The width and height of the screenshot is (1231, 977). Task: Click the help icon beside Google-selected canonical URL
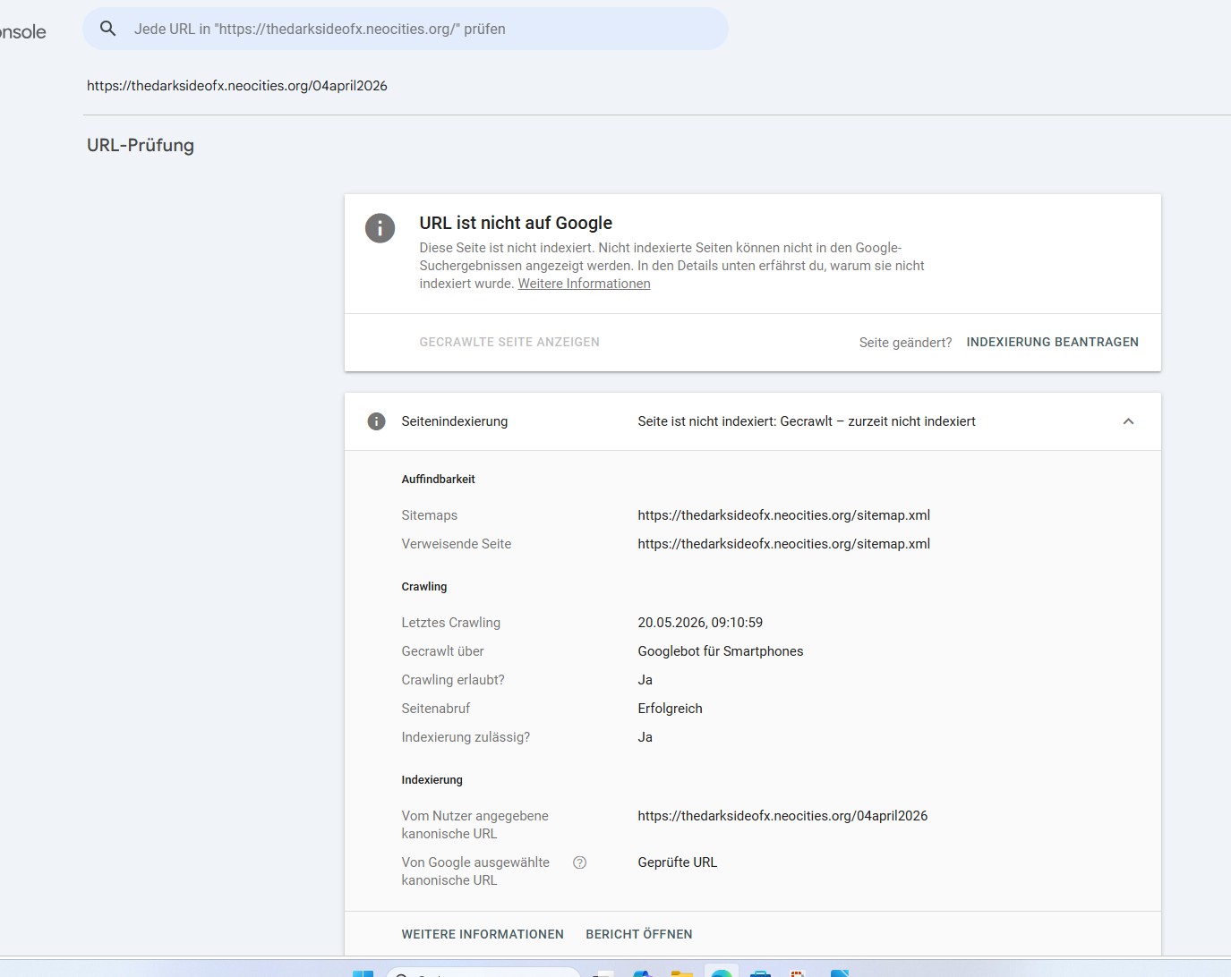click(x=579, y=862)
